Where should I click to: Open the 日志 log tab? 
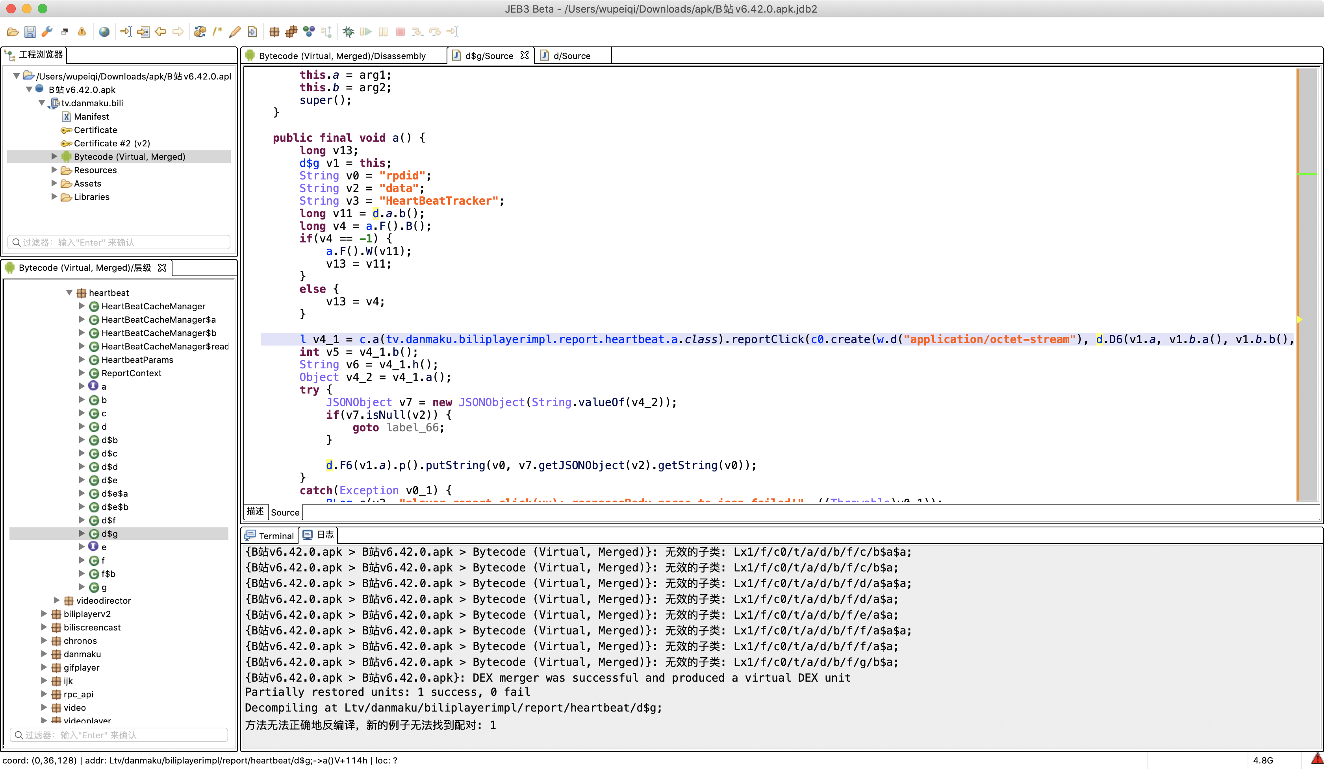point(319,535)
